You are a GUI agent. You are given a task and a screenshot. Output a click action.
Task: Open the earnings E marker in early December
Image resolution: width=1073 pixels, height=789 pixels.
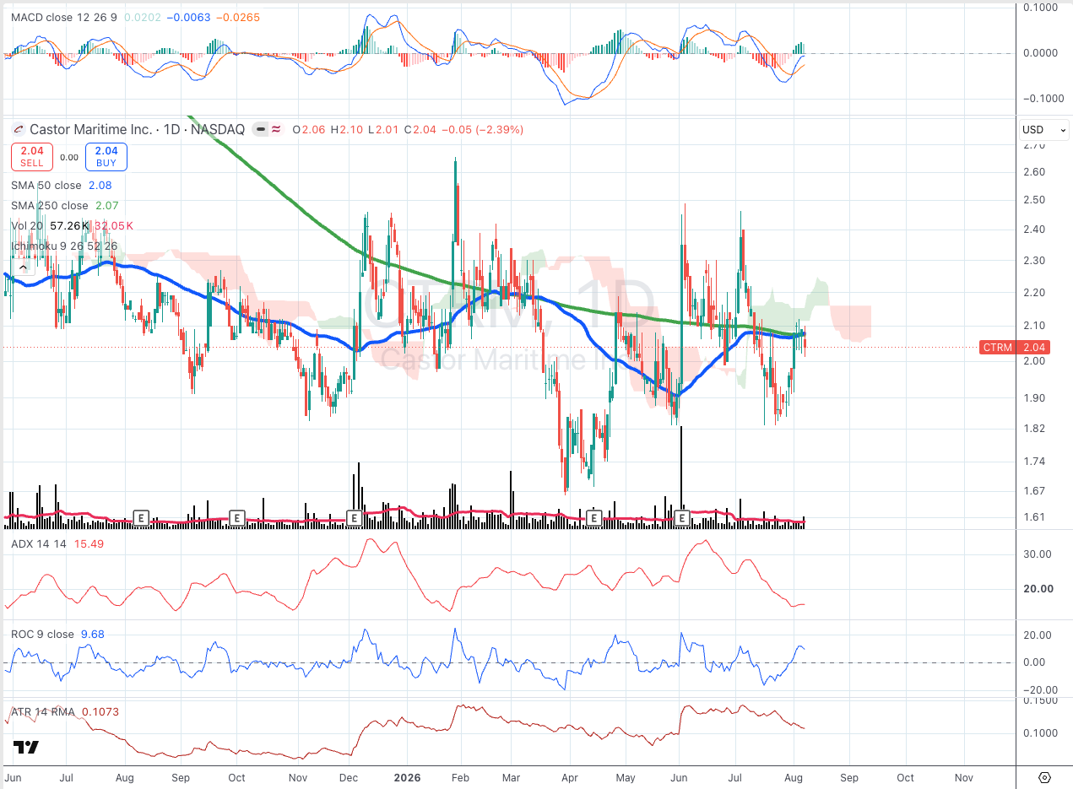click(355, 516)
